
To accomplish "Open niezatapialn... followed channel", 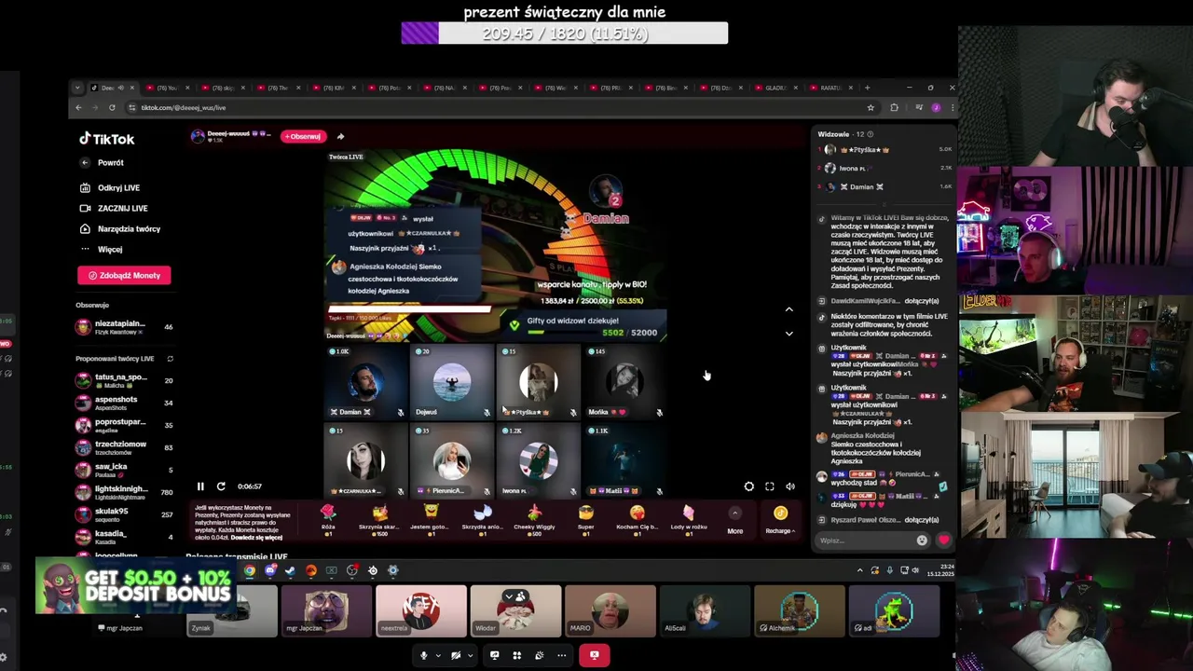I will [124, 327].
